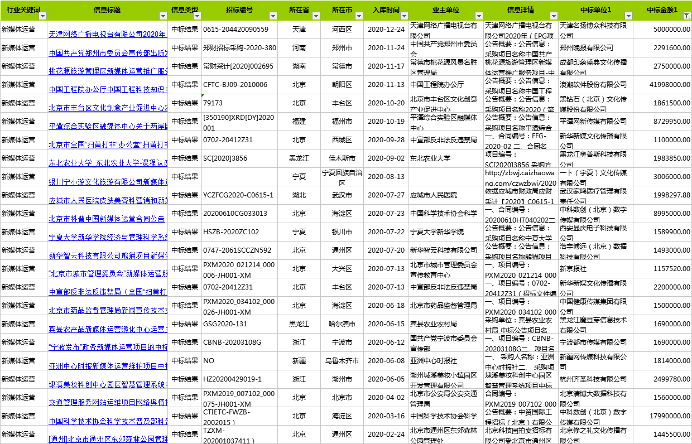Viewport: 692px width, 444px height.
Task: Open the 行业关键词 column filter dropdown
Action: (42, 16)
